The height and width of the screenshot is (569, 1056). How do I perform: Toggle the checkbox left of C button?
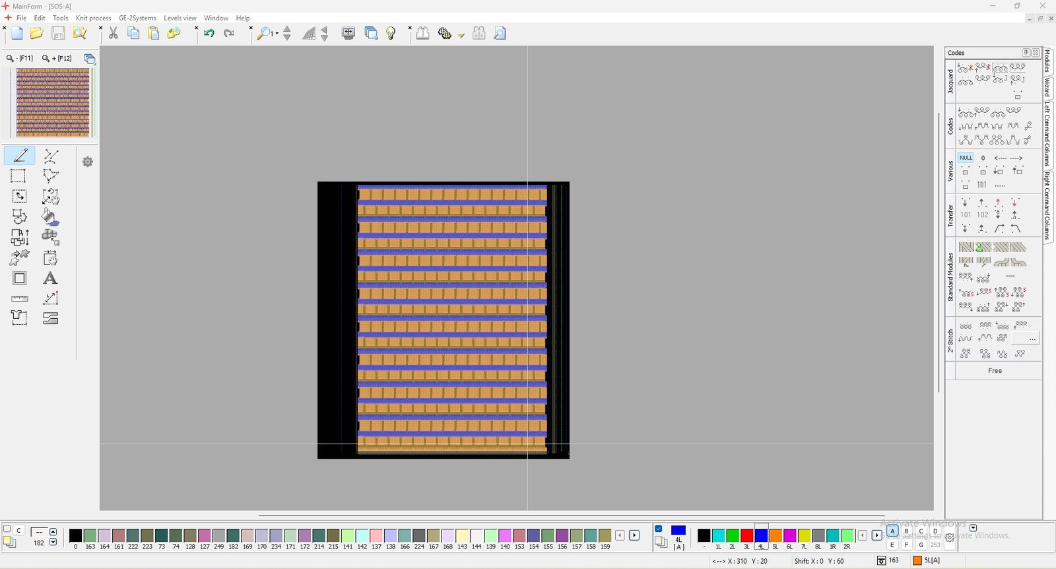(7, 529)
